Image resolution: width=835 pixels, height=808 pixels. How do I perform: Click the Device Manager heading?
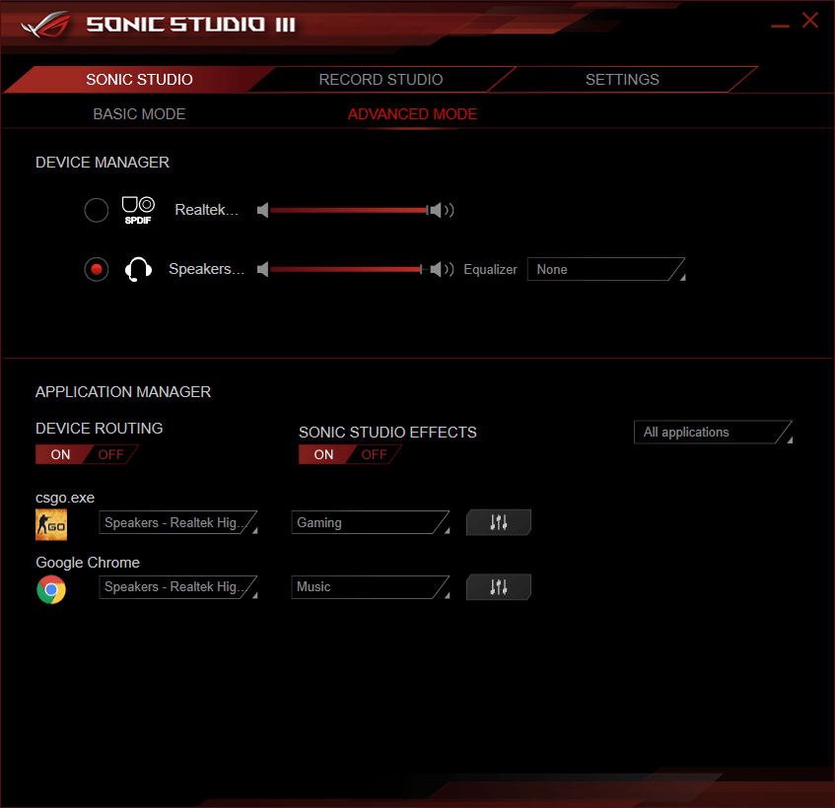tap(103, 163)
